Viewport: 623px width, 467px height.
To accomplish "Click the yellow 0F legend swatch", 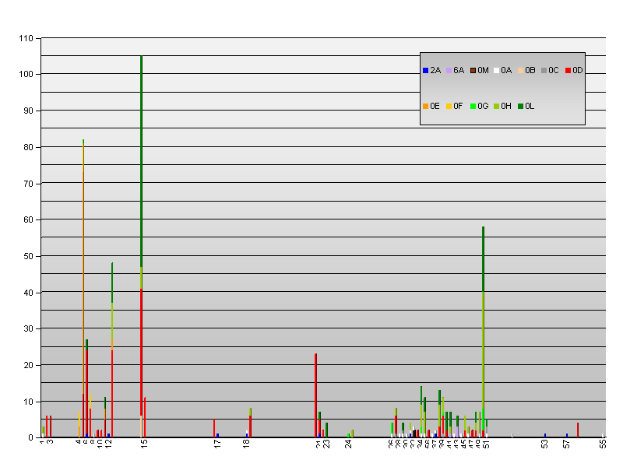I will point(449,106).
